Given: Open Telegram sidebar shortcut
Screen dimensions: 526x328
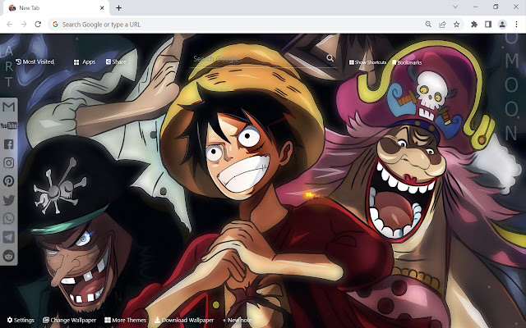Looking at the screenshot, I should coord(9,237).
